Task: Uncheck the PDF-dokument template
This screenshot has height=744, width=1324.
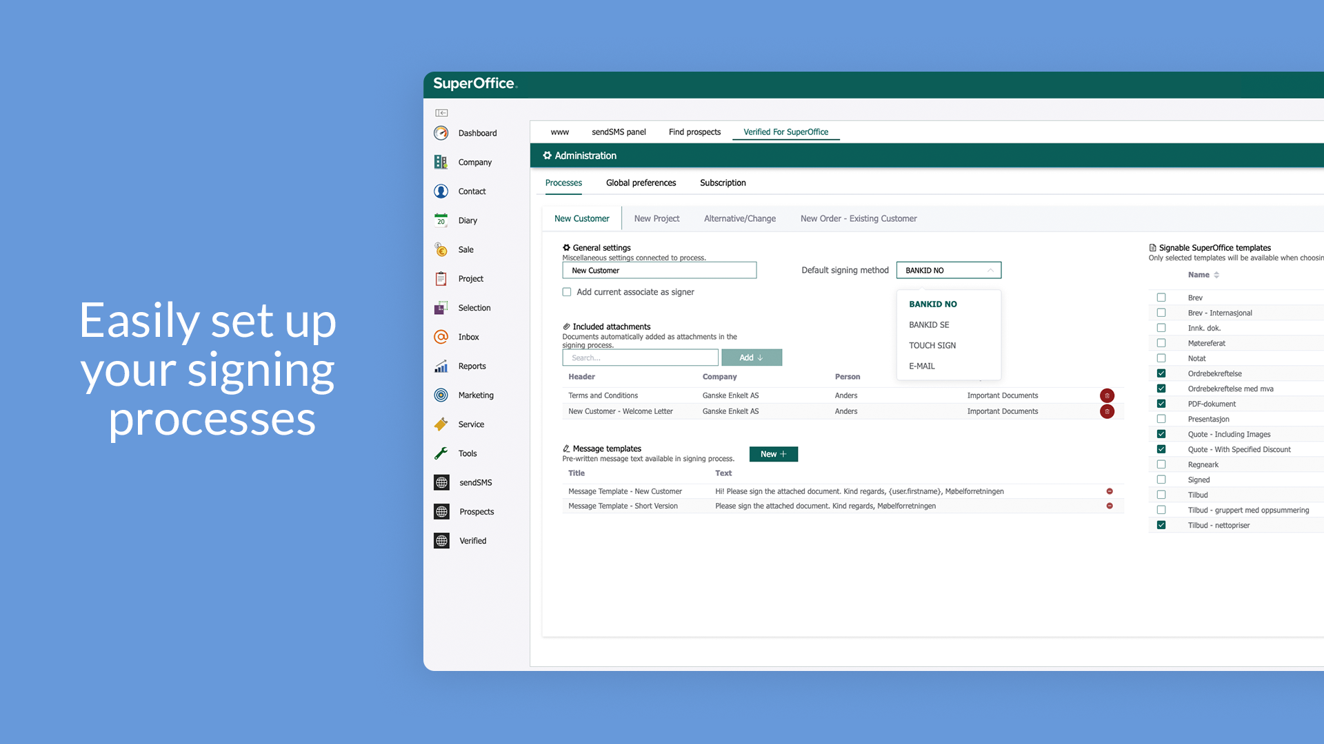Action: pyautogui.click(x=1161, y=404)
